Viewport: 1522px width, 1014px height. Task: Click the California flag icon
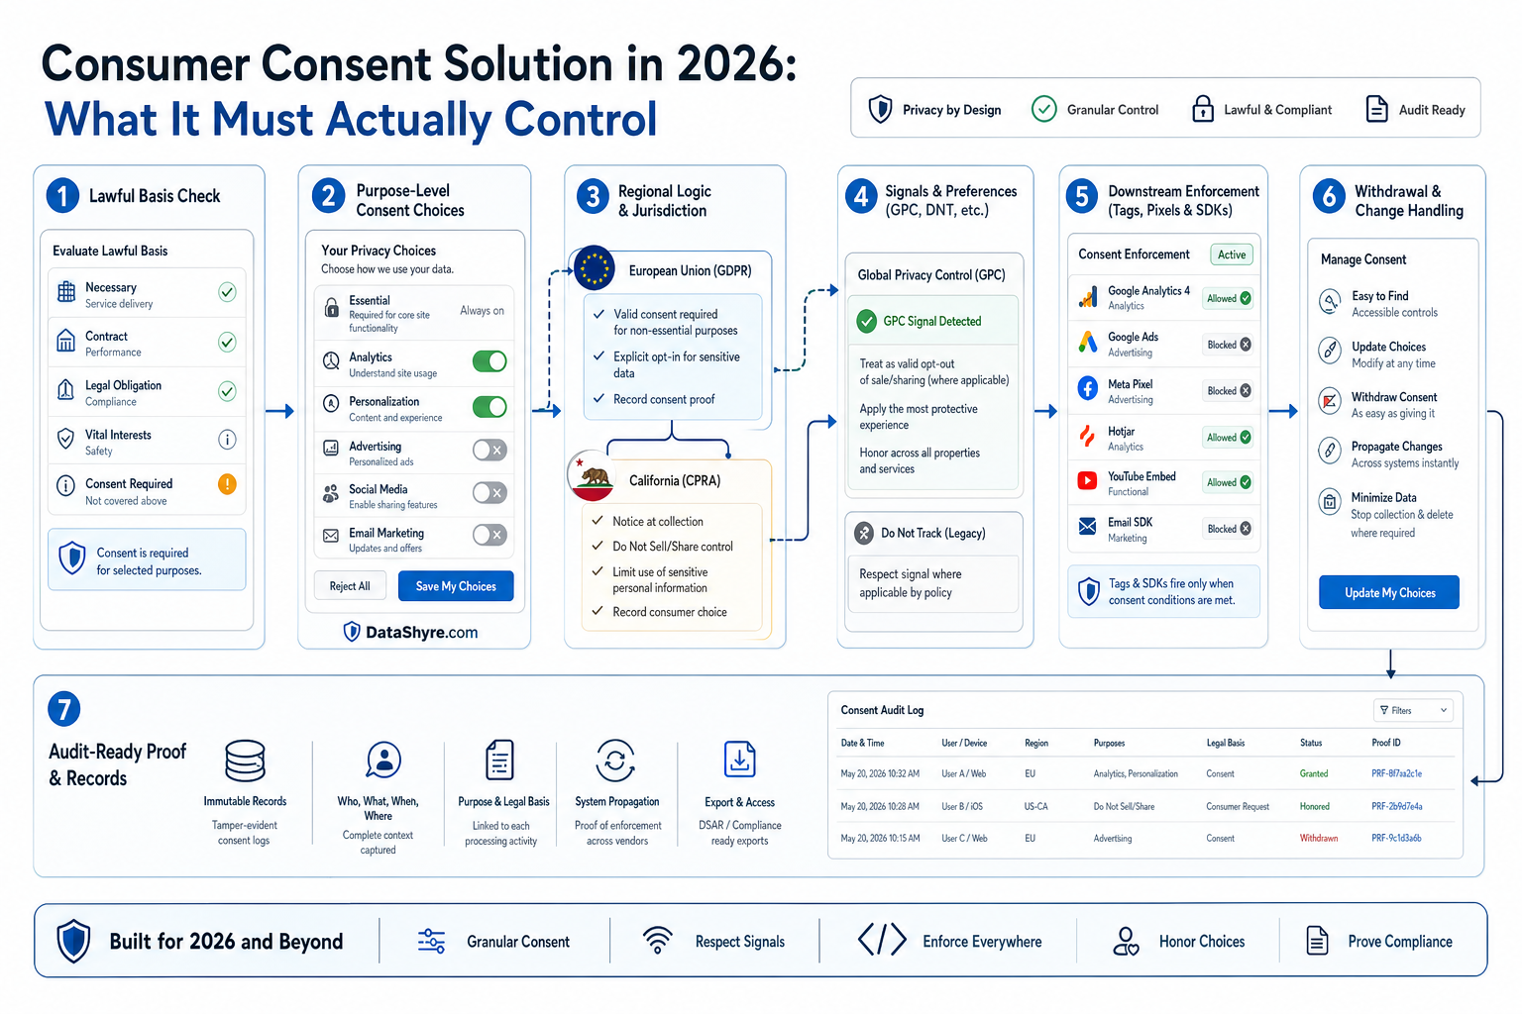593,476
